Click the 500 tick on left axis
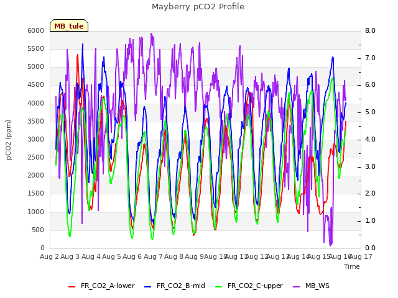398x298 pixels. coord(37,230)
